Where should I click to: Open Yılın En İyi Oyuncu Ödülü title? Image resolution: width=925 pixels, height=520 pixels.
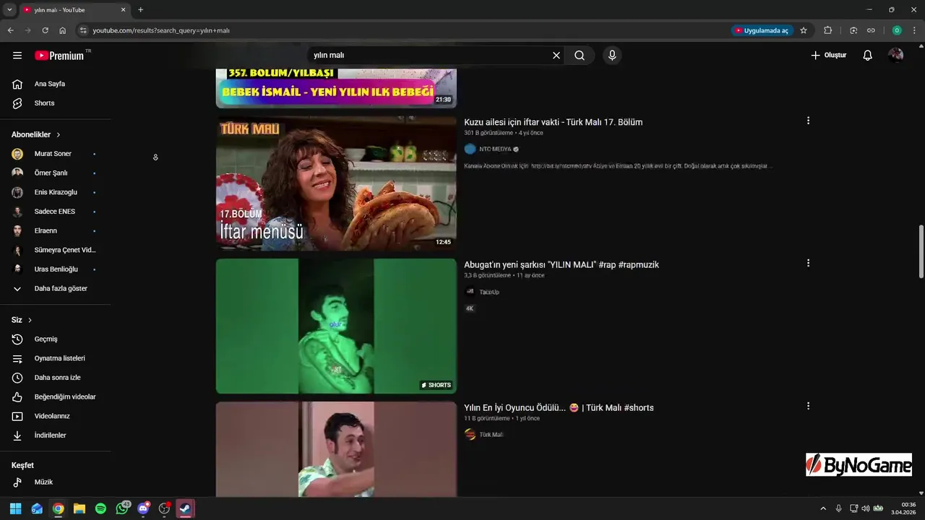559,407
